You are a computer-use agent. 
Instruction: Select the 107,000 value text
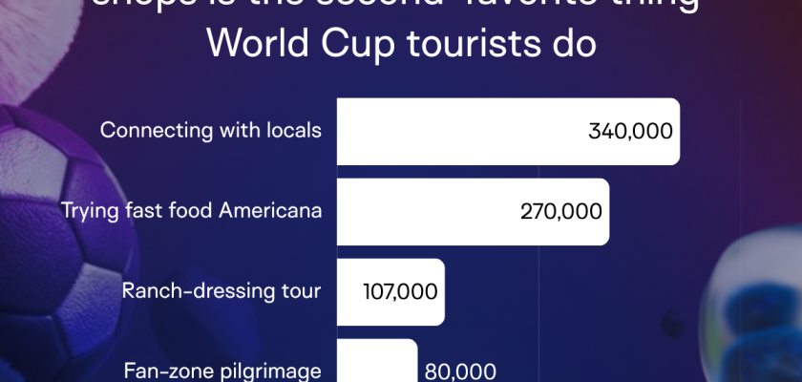point(400,292)
